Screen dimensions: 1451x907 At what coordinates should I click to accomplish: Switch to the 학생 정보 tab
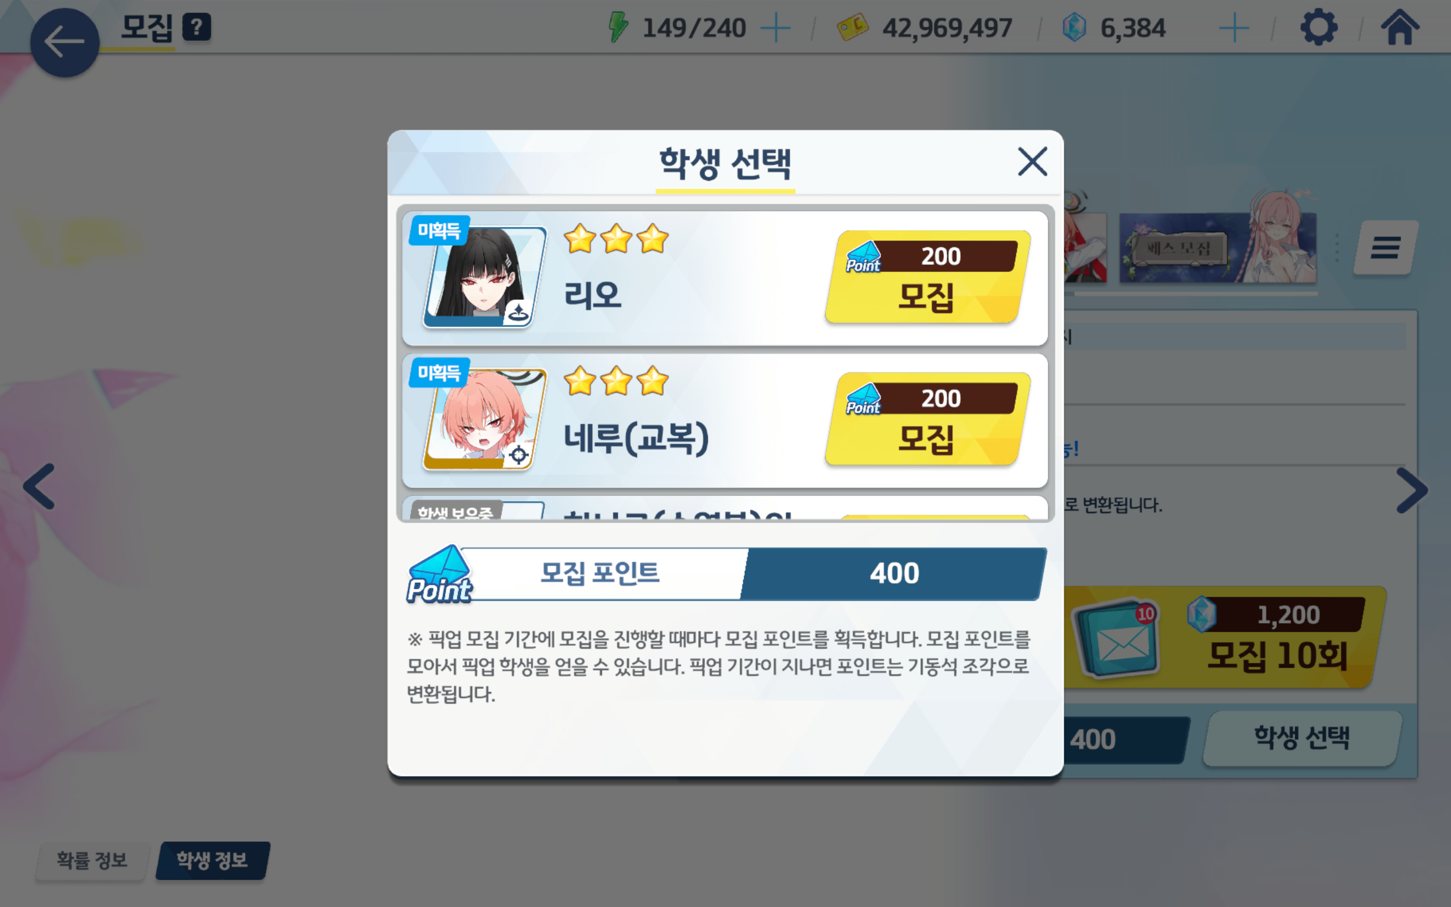point(212,860)
